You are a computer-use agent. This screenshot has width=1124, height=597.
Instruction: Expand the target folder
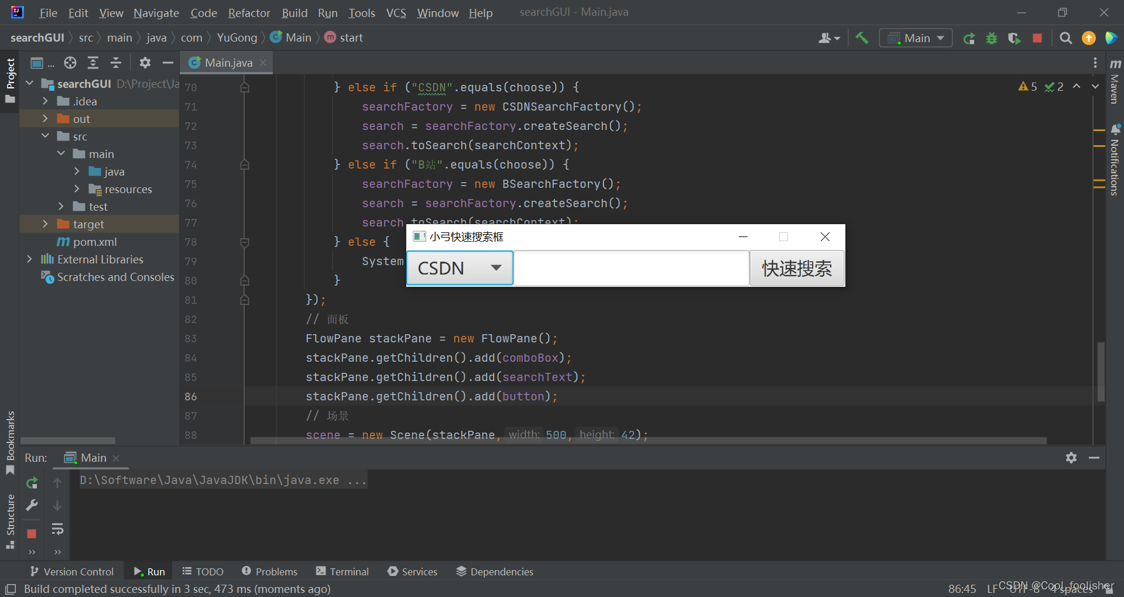tap(45, 224)
